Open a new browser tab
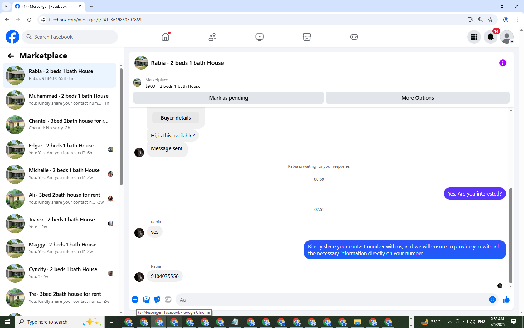The height and width of the screenshot is (328, 524). pyautogui.click(x=91, y=6)
